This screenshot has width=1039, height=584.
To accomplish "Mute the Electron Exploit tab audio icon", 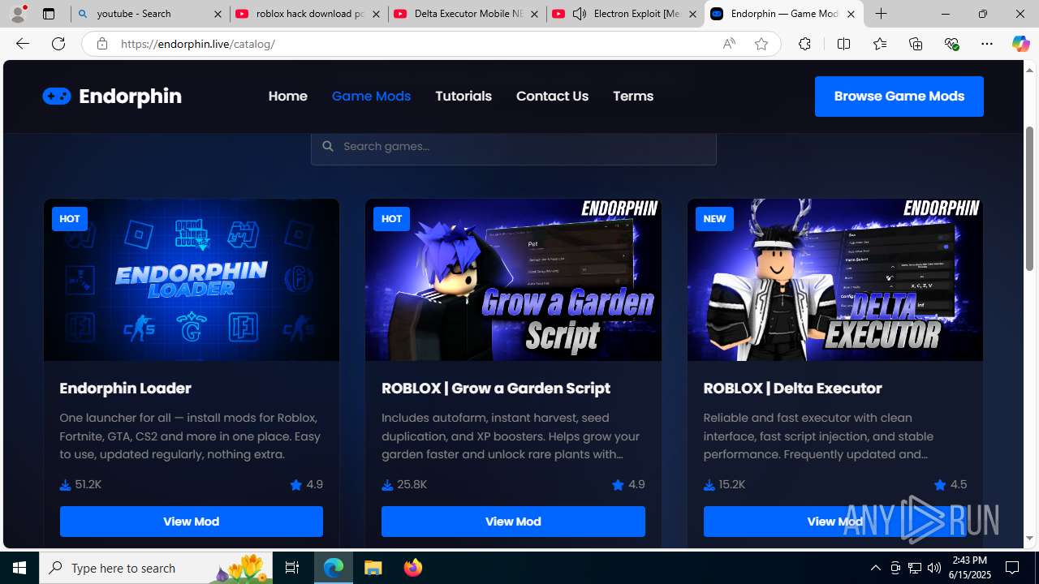I will coord(580,14).
